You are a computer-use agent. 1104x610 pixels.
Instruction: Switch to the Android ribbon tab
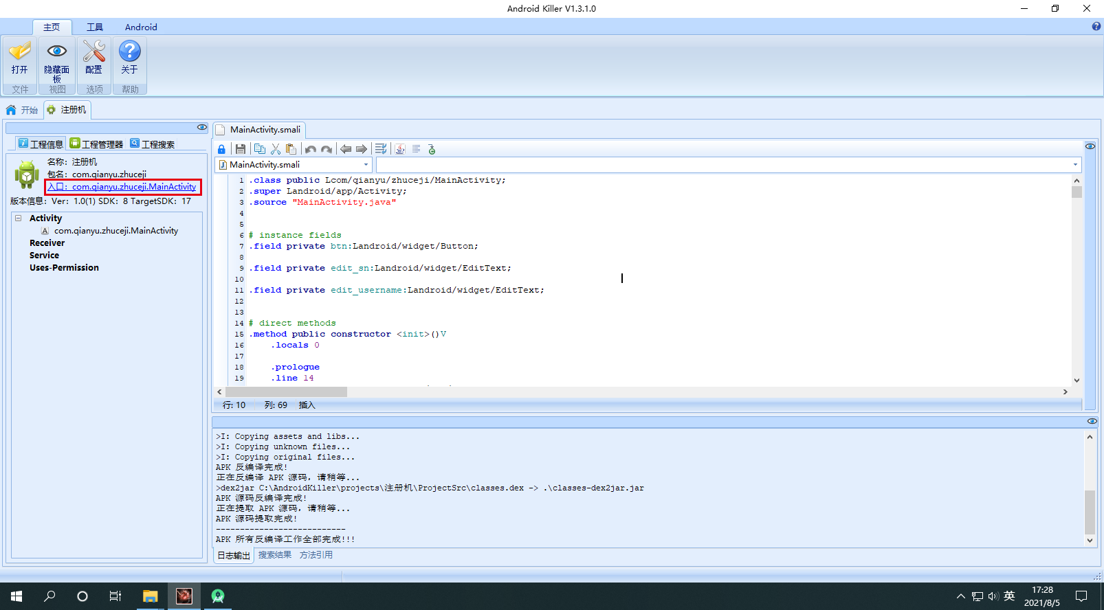tap(141, 27)
